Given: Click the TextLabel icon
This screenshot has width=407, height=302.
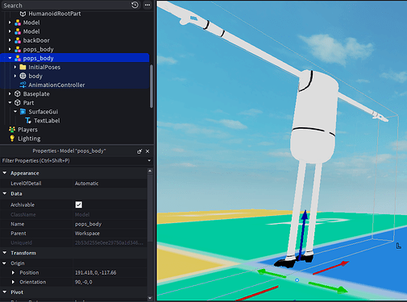Looking at the screenshot, I should [x=28, y=121].
